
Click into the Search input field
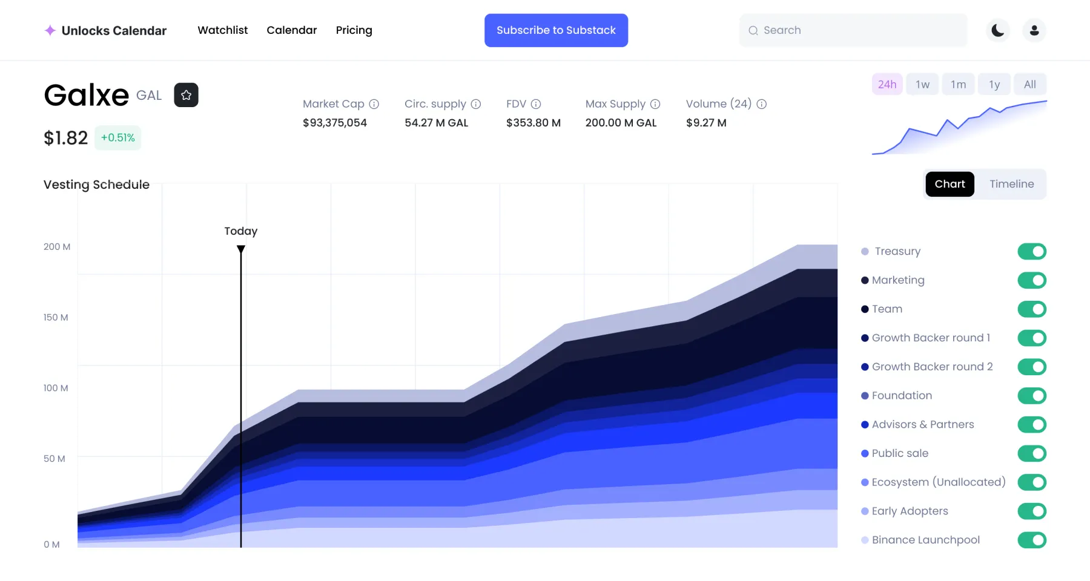[853, 30]
